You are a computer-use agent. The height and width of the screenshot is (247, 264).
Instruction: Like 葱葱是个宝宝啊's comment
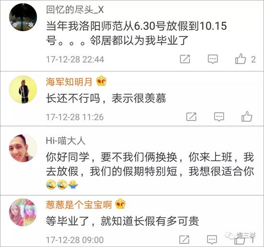tap(240, 240)
